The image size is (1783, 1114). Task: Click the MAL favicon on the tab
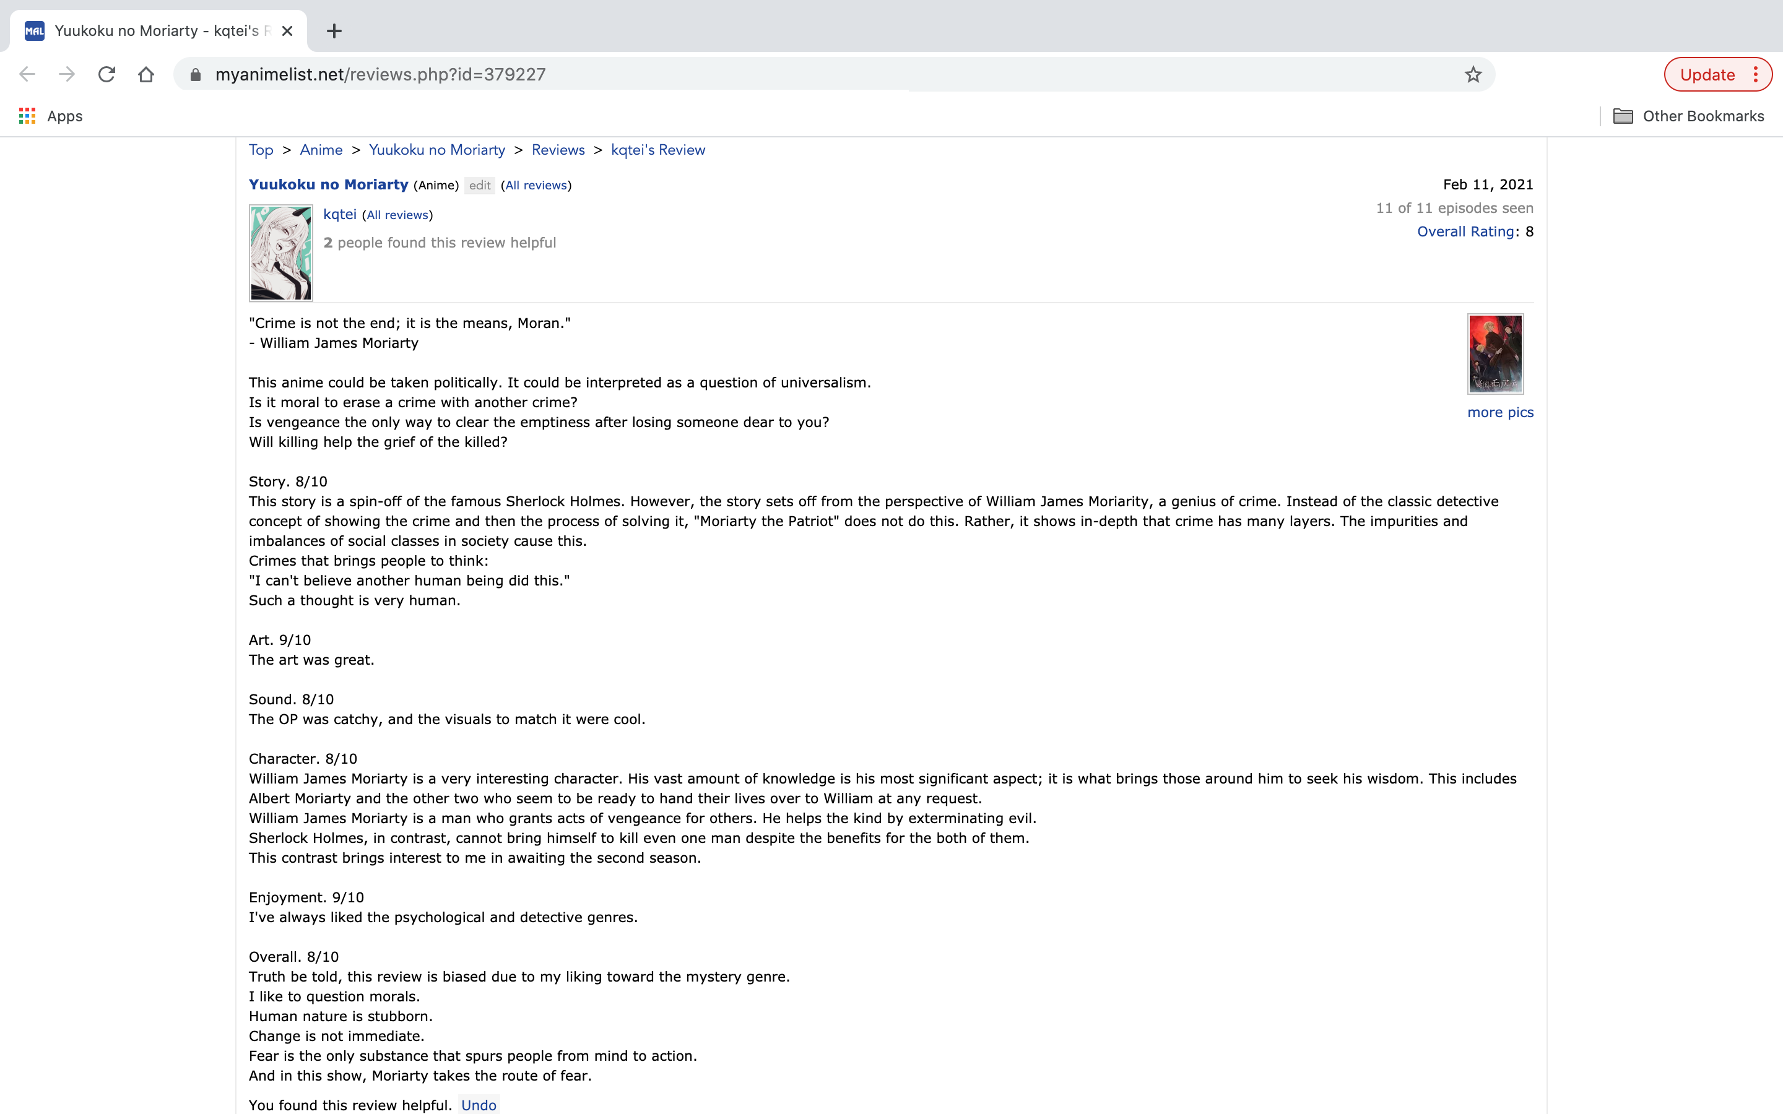35,31
